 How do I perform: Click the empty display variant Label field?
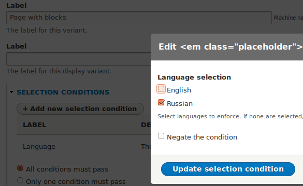point(78,59)
